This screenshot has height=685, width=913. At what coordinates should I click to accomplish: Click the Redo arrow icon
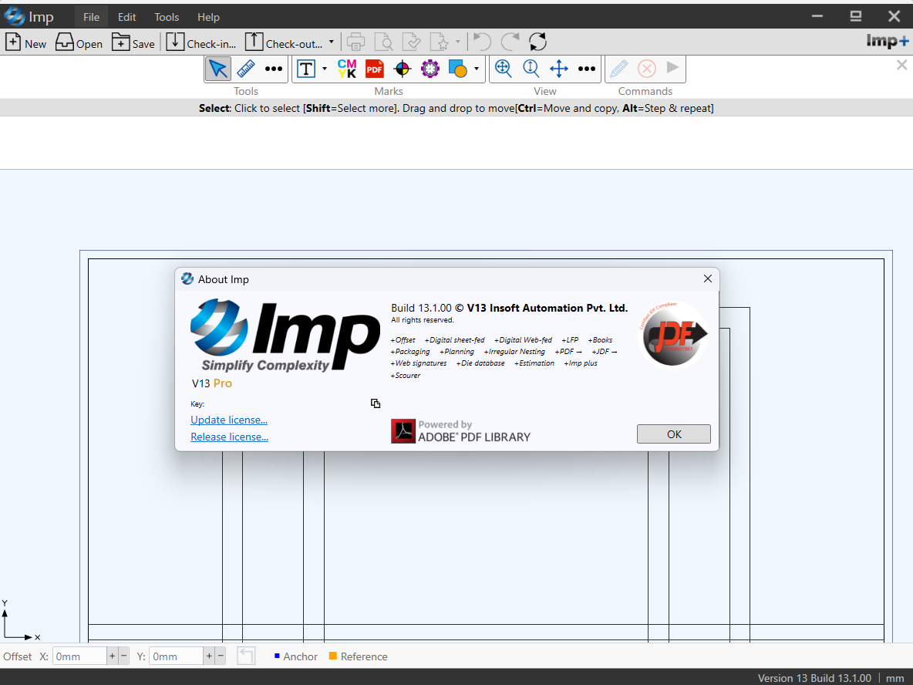point(510,42)
